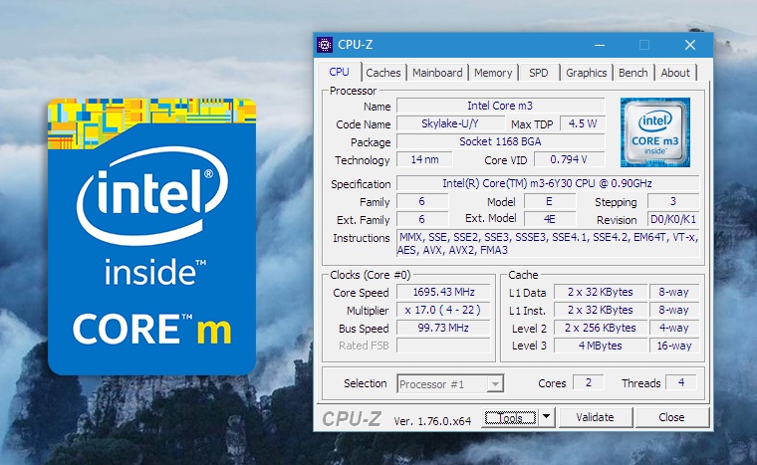This screenshot has width=757, height=465.
Task: Click the Bus Speed value 99.73 MHz
Action: pyautogui.click(x=443, y=328)
